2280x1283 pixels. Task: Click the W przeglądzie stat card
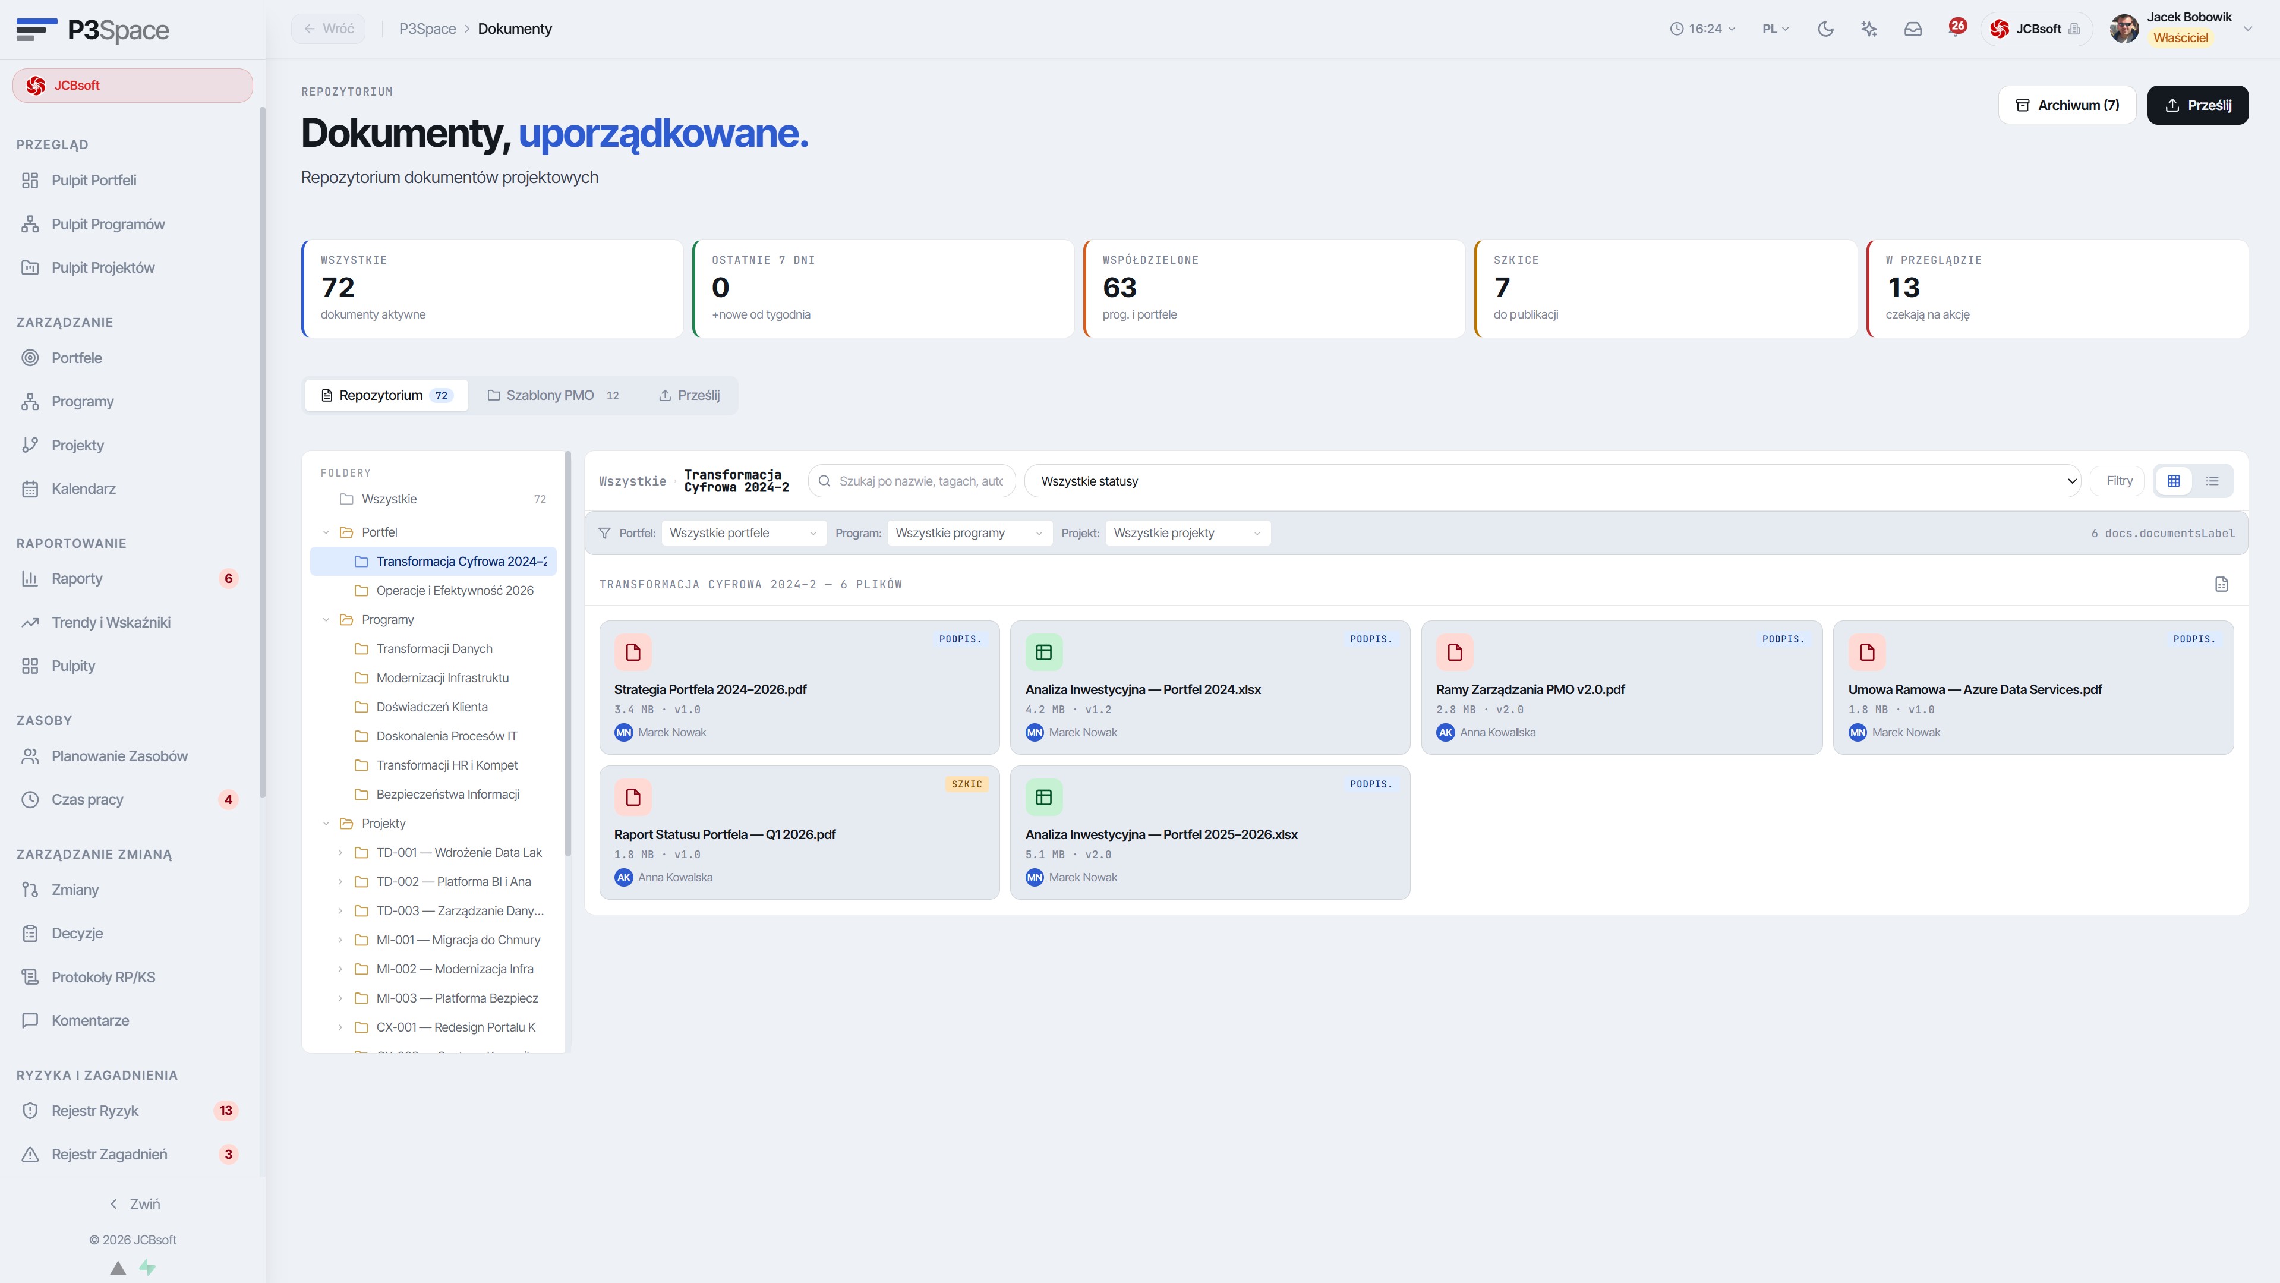pos(2057,289)
